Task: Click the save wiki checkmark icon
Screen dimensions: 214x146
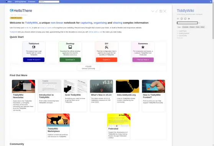Action: pyautogui.click(x=185, y=19)
